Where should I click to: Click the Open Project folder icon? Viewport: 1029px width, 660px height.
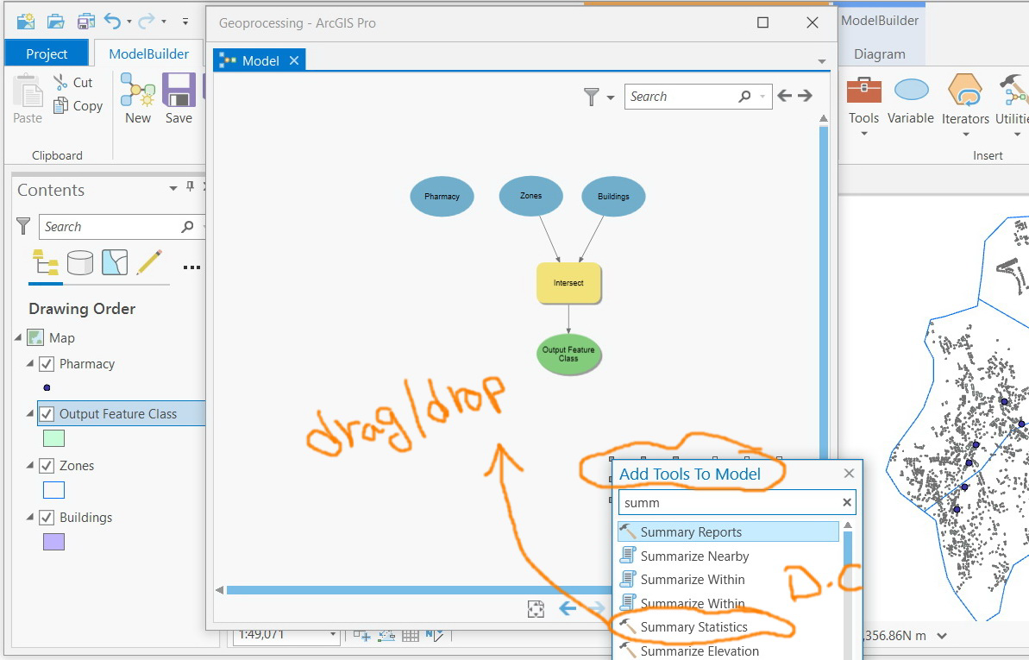click(x=56, y=22)
